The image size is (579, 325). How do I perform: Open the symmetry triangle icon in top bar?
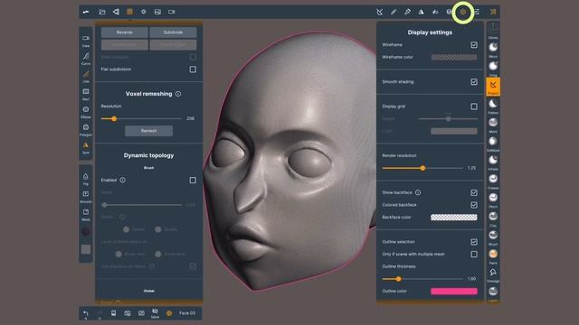point(421,12)
